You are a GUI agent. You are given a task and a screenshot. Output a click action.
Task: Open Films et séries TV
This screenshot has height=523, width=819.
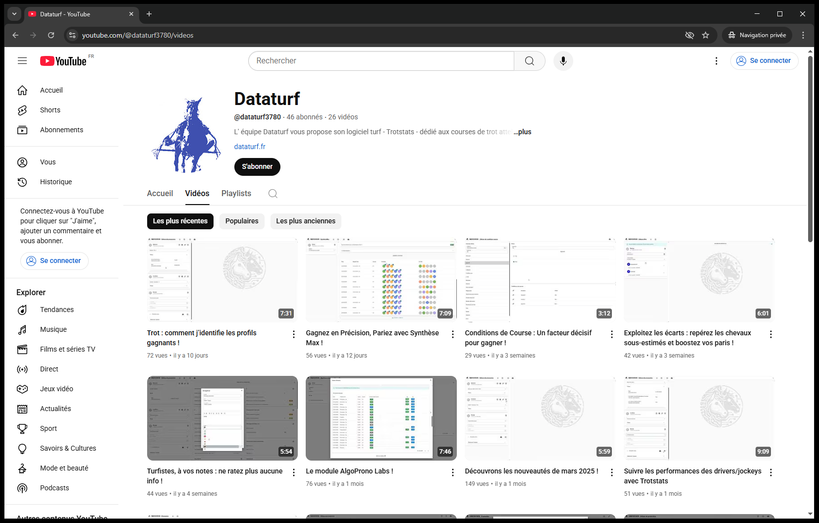point(61,349)
